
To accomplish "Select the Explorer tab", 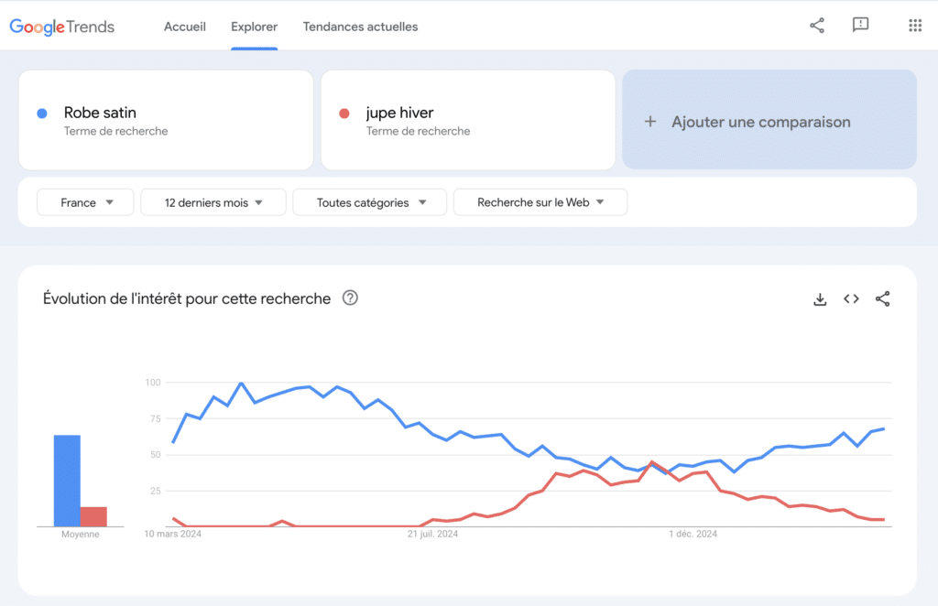I will 255,27.
